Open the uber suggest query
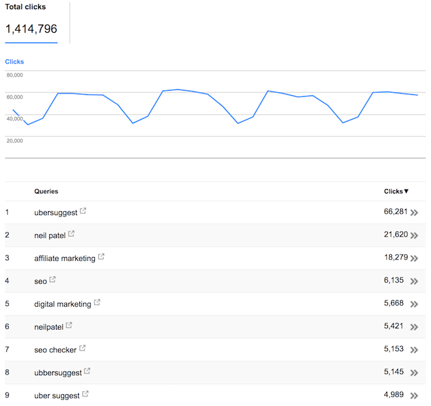This screenshot has height=406, width=431. tap(57, 396)
